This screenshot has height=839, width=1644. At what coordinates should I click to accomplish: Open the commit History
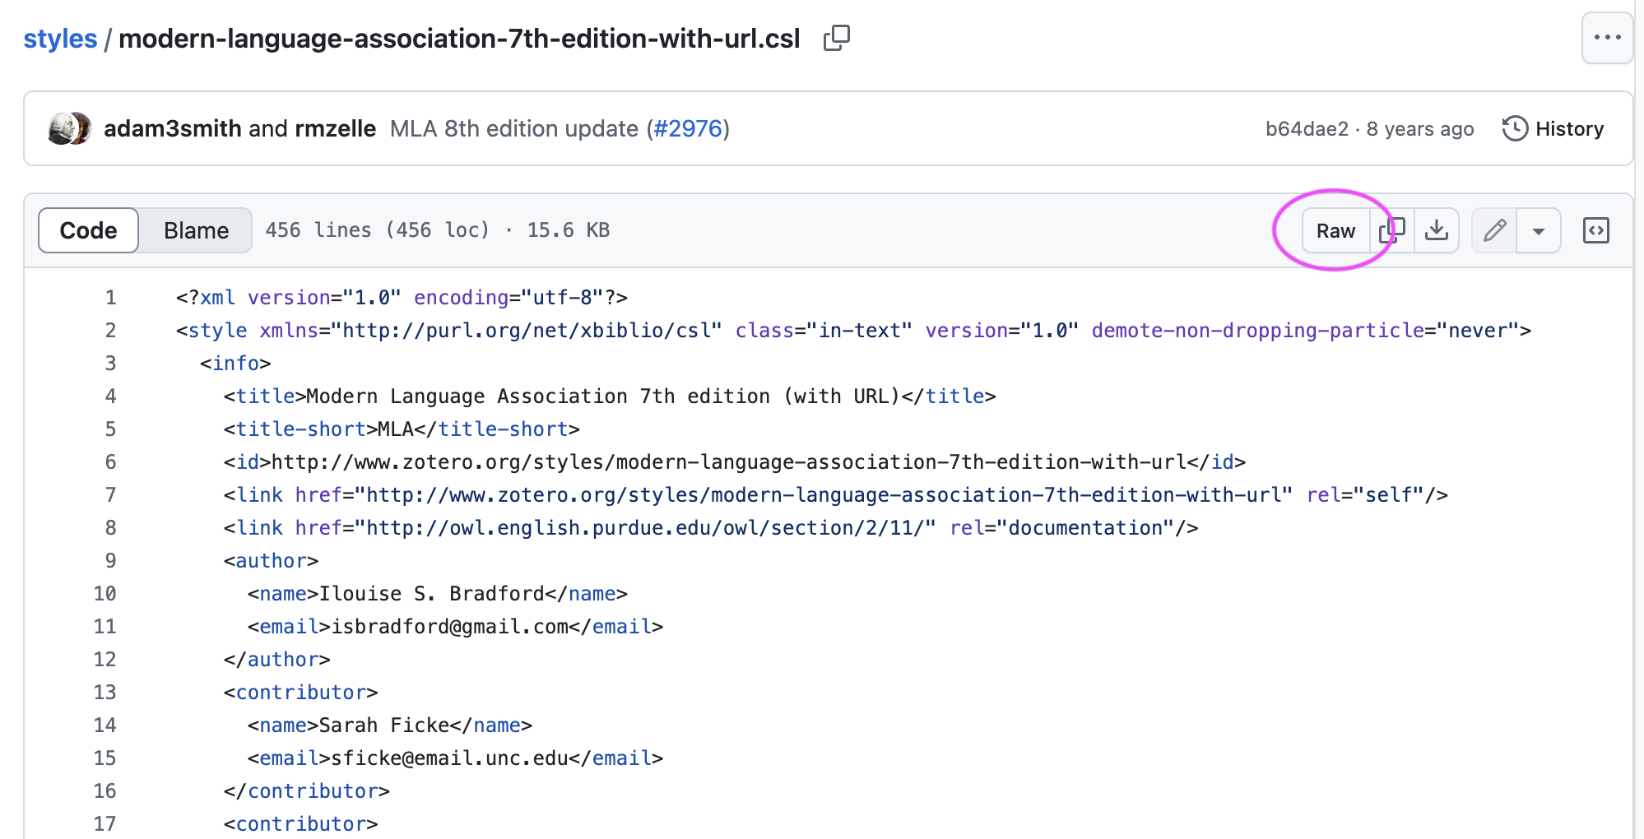1553,129
